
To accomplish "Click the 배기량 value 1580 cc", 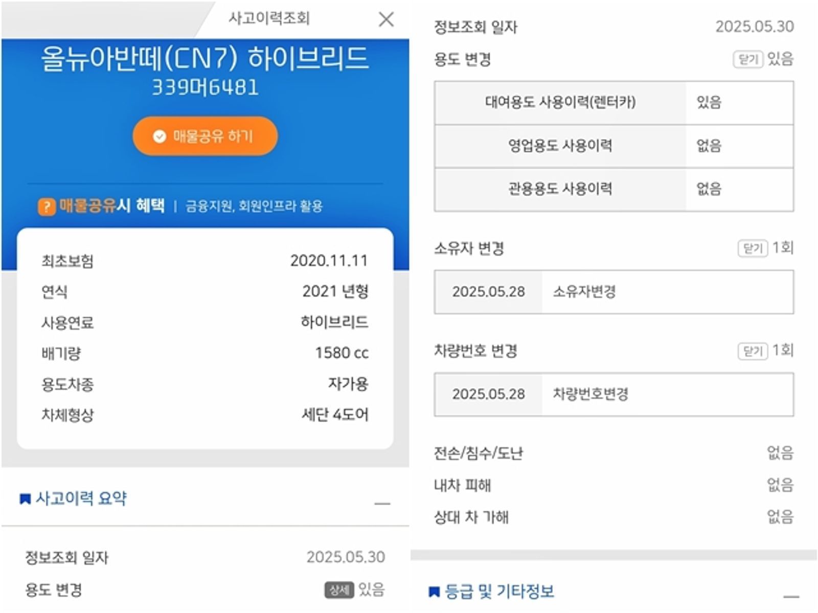I will [x=342, y=353].
